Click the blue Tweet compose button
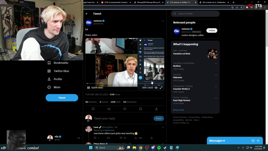This screenshot has height=151, width=268. (x=62, y=98)
